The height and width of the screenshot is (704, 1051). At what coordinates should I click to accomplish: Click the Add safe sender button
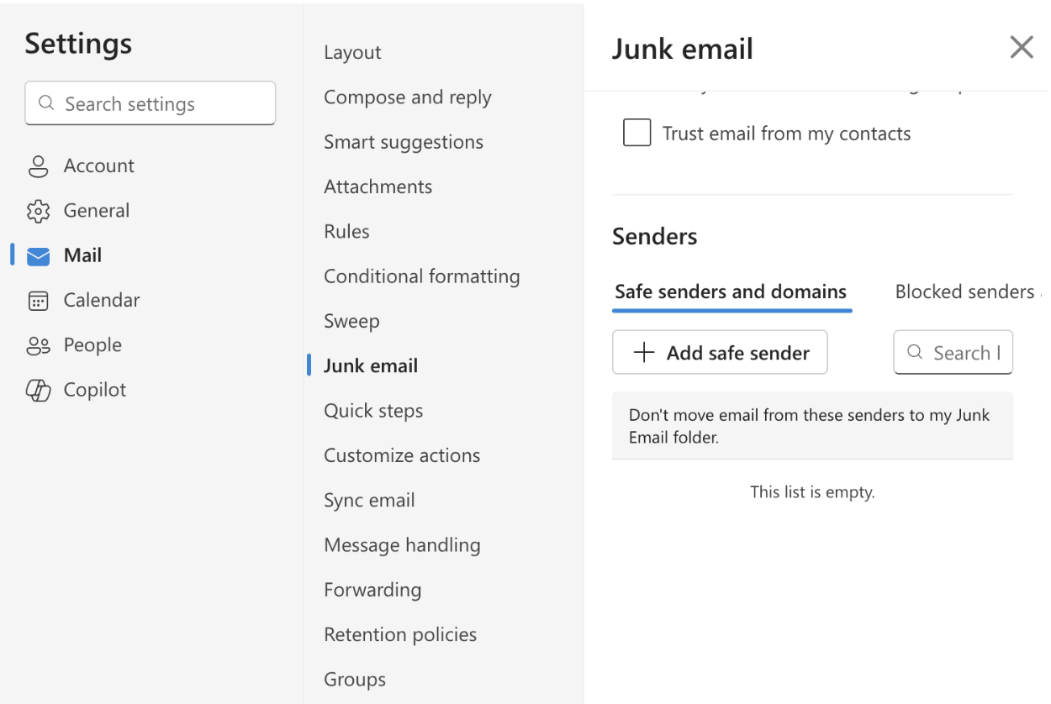tap(720, 353)
